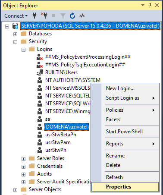Select the Server Roles tree item

(50, 158)
